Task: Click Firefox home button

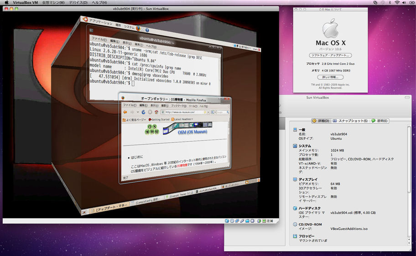Action: pyautogui.click(x=156, y=112)
